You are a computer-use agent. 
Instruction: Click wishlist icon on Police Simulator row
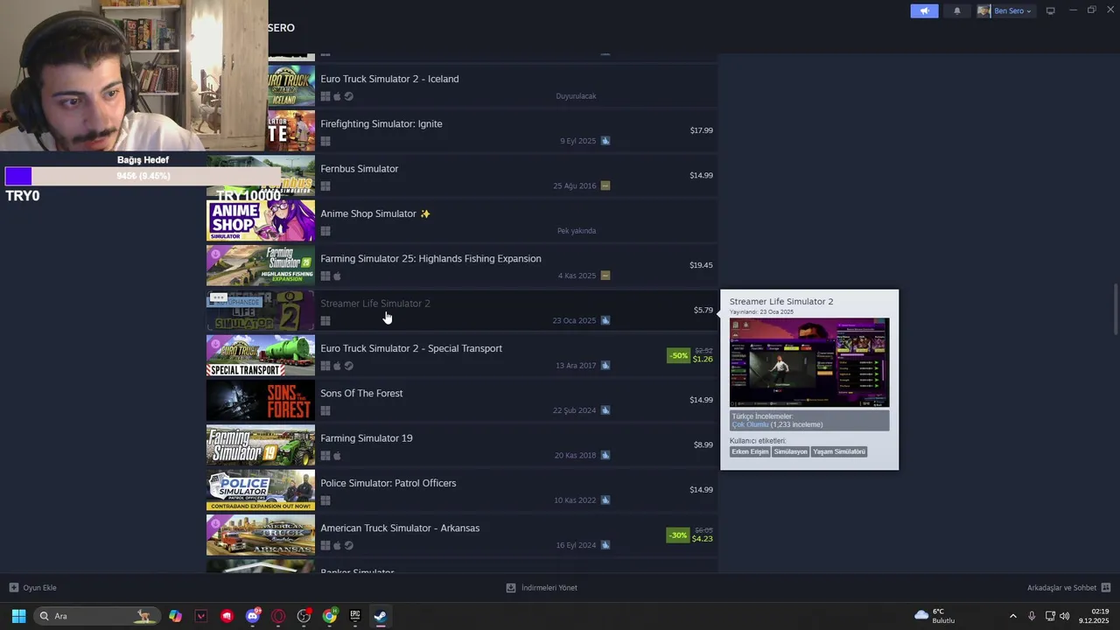click(x=605, y=500)
